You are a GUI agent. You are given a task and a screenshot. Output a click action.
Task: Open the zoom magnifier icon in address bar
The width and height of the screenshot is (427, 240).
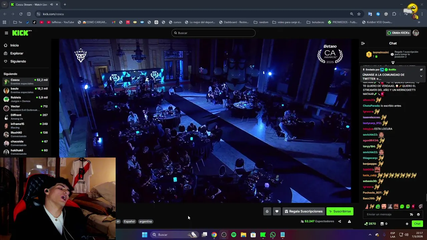coord(352,14)
